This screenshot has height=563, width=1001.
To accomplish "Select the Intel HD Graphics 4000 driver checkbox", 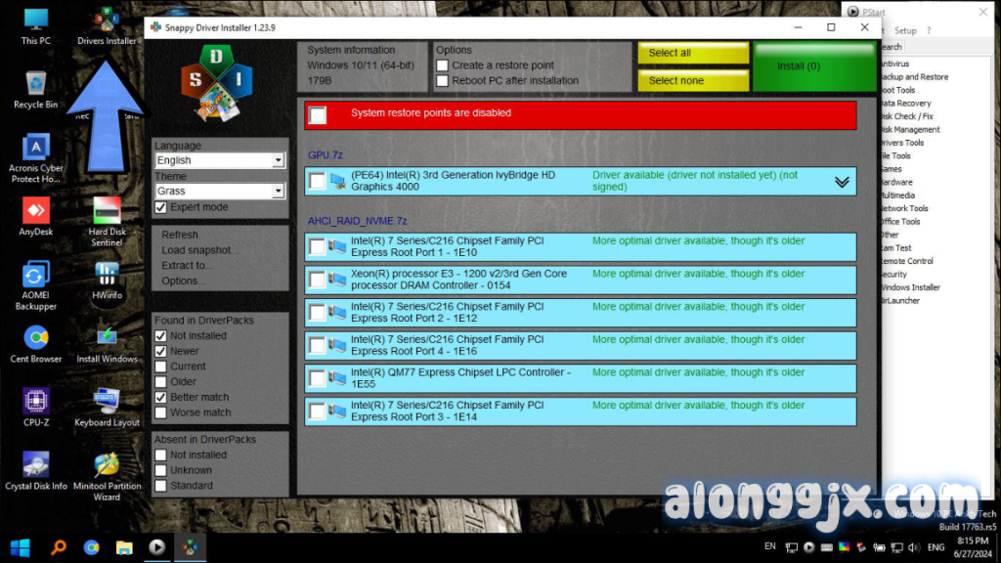I will pos(318,181).
